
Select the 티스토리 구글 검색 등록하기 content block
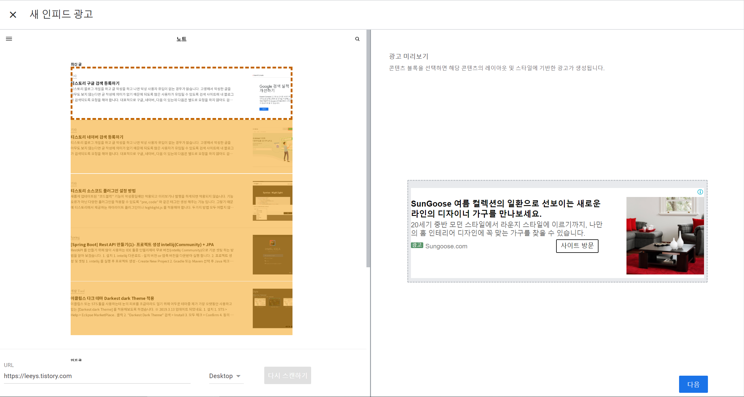click(182, 93)
